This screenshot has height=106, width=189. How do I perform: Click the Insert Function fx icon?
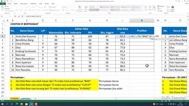(x=22, y=16)
